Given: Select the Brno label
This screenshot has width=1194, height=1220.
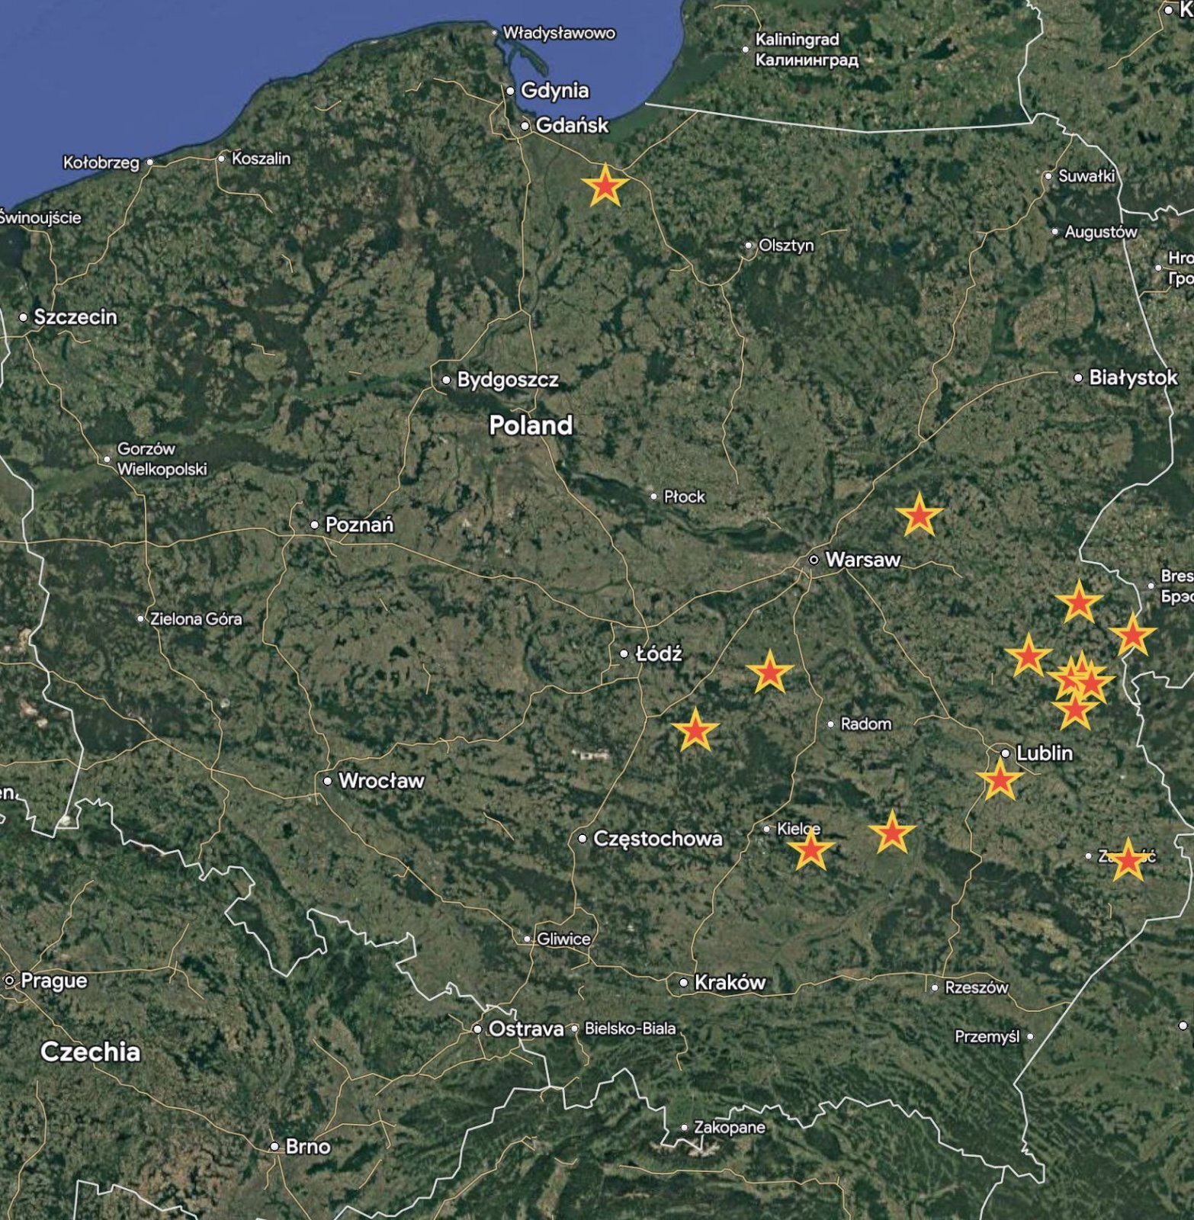Looking at the screenshot, I should (x=308, y=1147).
